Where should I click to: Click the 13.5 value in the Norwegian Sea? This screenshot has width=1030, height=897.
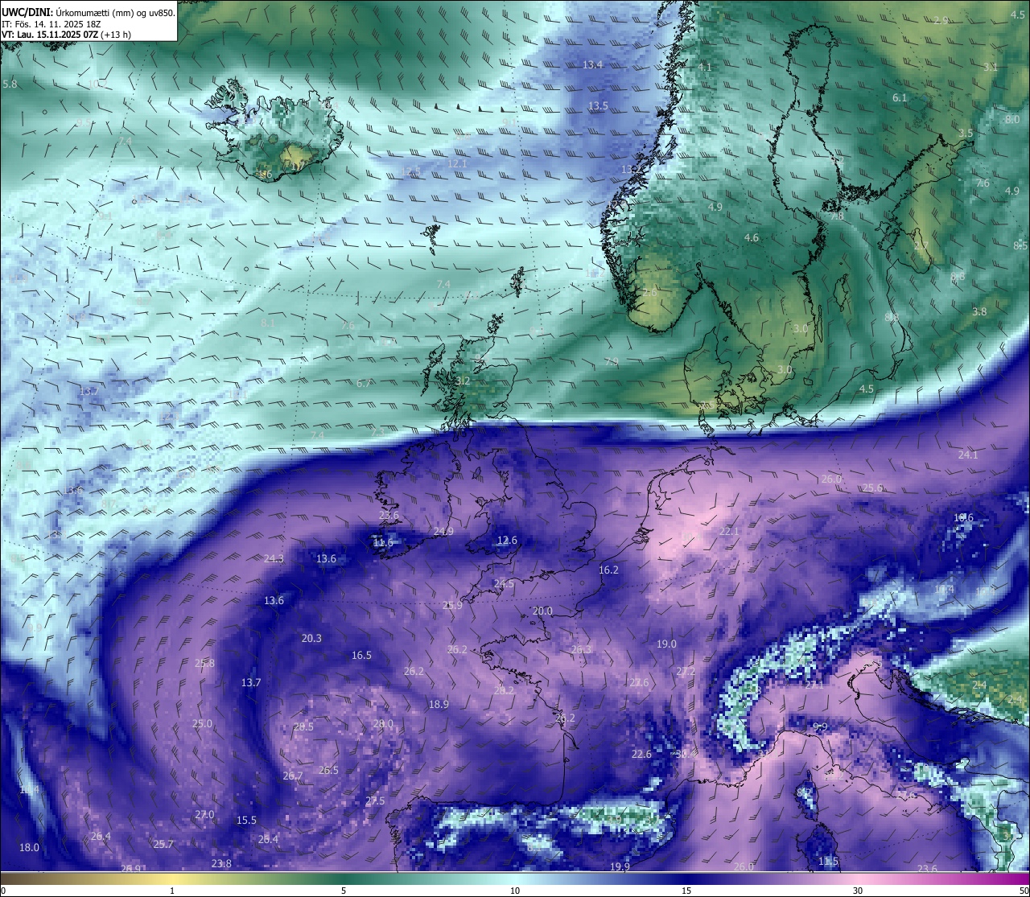pyautogui.click(x=598, y=105)
